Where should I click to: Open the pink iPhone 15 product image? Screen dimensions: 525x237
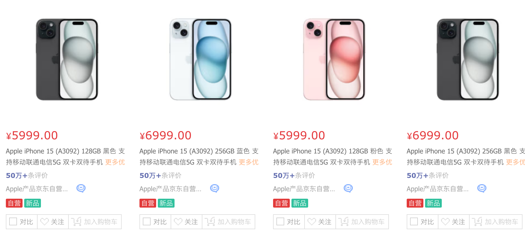(x=334, y=59)
